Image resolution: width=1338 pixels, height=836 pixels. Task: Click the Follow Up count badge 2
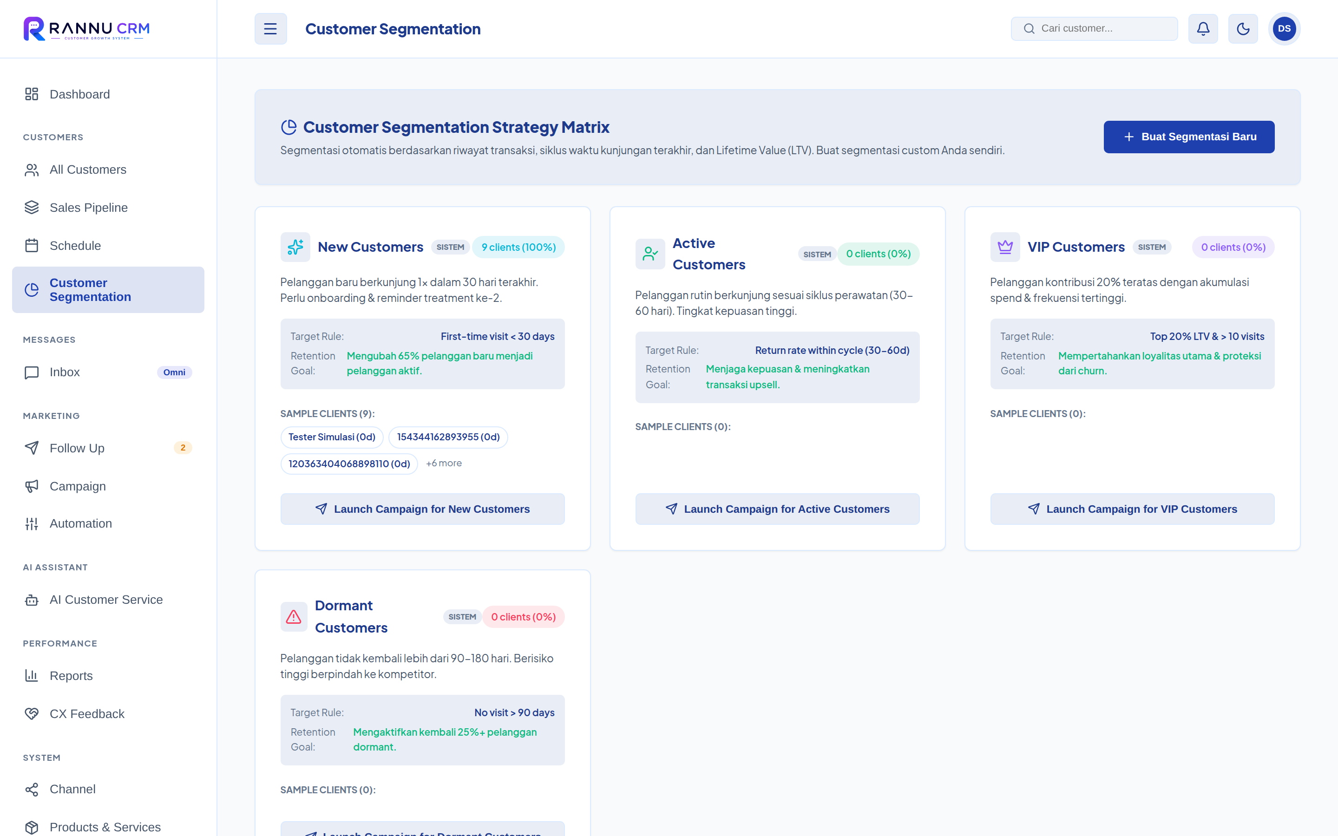183,448
